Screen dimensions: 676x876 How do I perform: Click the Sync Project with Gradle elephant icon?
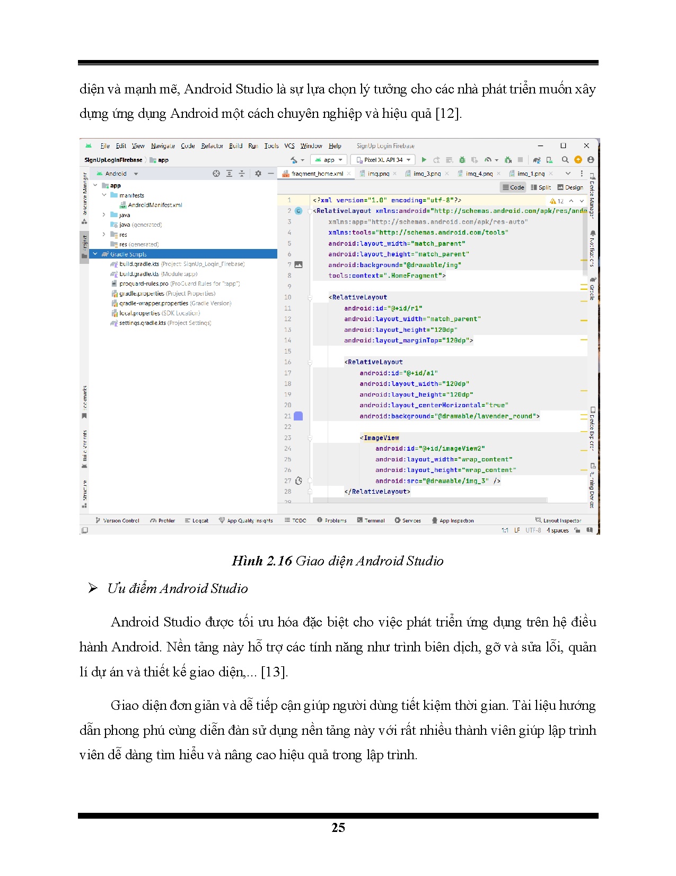(x=537, y=160)
